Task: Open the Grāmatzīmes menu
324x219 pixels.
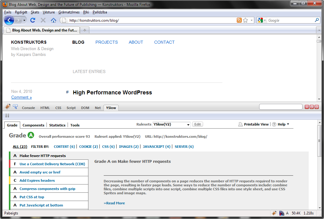Action: 69,12
